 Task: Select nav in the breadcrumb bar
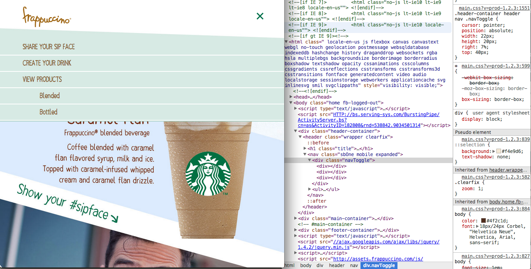click(354, 266)
